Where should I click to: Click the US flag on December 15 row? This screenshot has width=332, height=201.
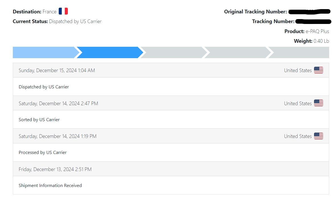click(318, 70)
